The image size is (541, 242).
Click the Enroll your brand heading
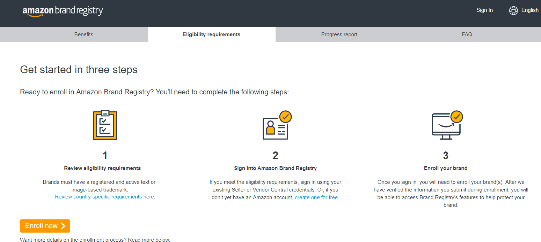click(446, 168)
